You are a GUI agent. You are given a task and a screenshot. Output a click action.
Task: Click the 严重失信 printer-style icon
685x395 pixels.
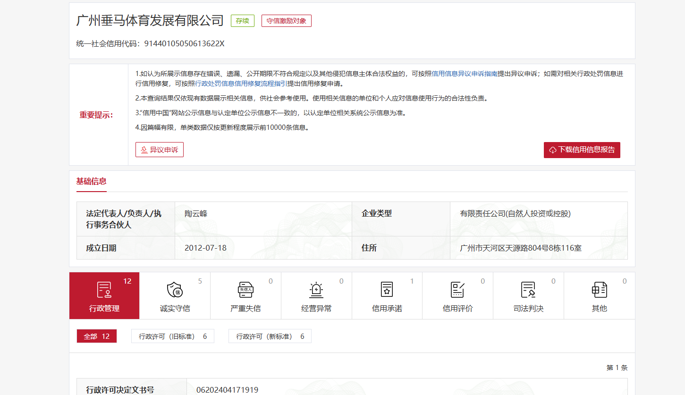[x=245, y=289]
